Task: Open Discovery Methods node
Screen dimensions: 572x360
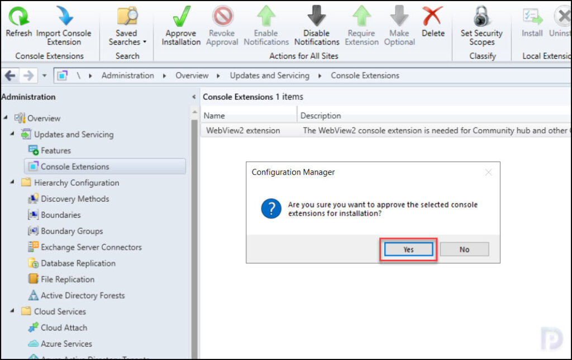Action: pos(75,199)
